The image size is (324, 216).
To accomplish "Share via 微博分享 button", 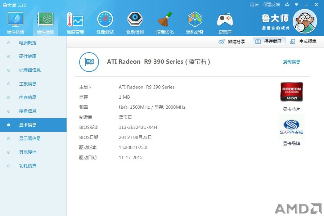I will [232, 41].
